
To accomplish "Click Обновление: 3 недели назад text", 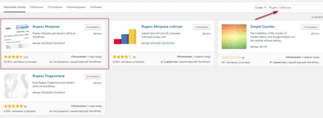I will [302, 57].
